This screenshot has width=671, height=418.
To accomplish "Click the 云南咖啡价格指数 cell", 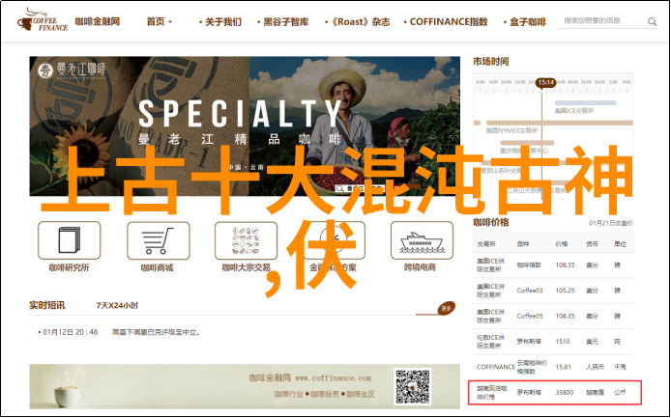I will 532,367.
